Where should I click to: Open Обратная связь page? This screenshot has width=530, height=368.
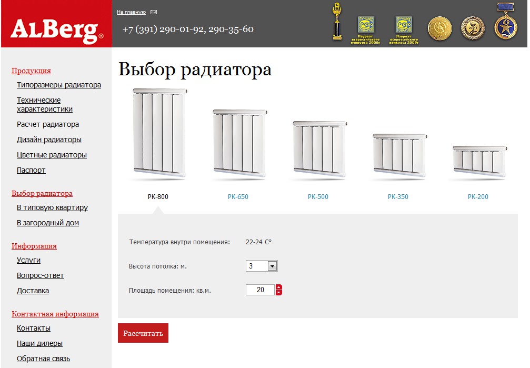[x=43, y=359]
